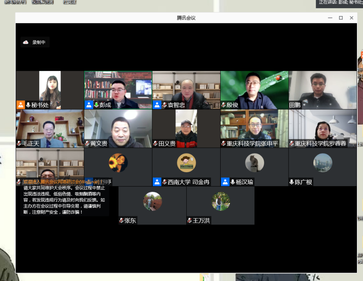Click the muted mic icon beside 殷俊
363x281 pixels.
coord(223,105)
